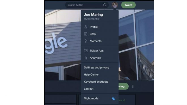The width and height of the screenshot is (187, 105).
Task: Click into the Search Twitter field
Action: click(87, 5)
